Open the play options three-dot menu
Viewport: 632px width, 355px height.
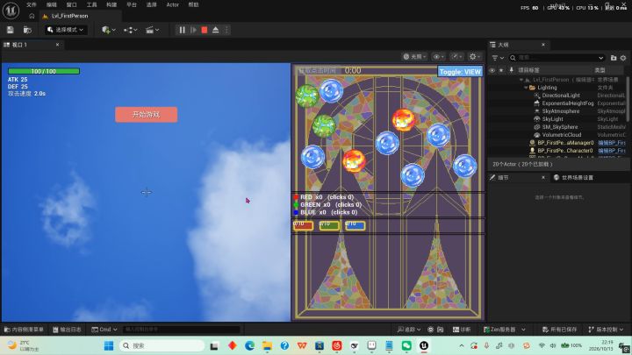[x=226, y=30]
